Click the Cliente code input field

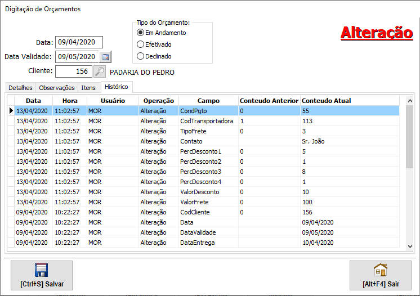[x=73, y=71]
